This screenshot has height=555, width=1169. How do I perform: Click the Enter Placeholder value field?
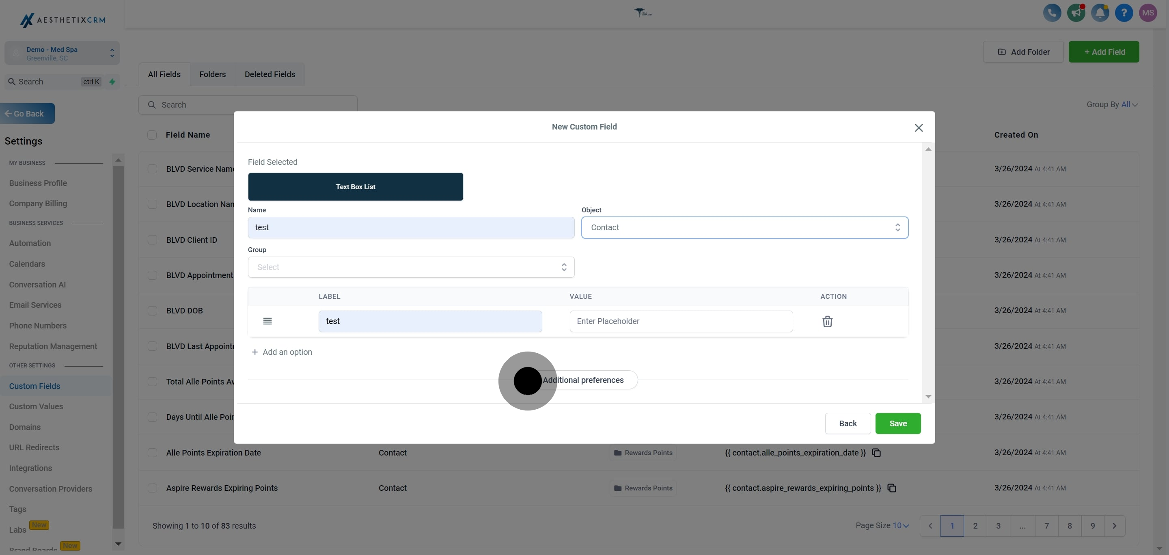click(x=681, y=321)
